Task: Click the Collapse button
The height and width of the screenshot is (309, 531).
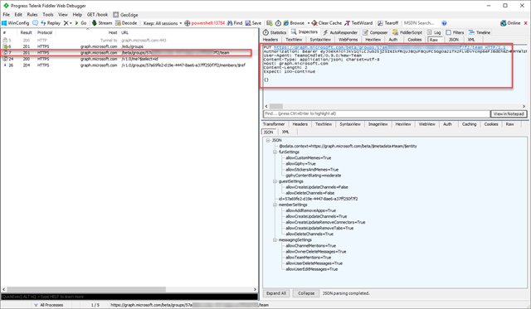Action: (x=306, y=293)
